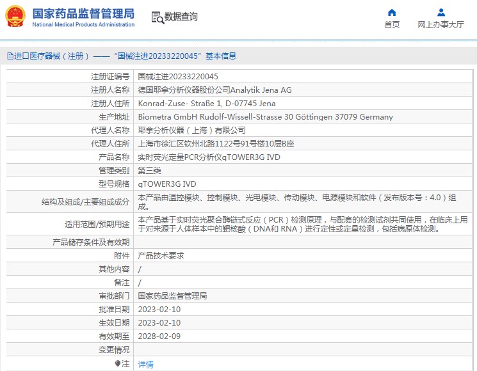The height and width of the screenshot is (371, 477).
Task: Select registration number 国械注进20233220045 cell
Action: tap(303, 76)
